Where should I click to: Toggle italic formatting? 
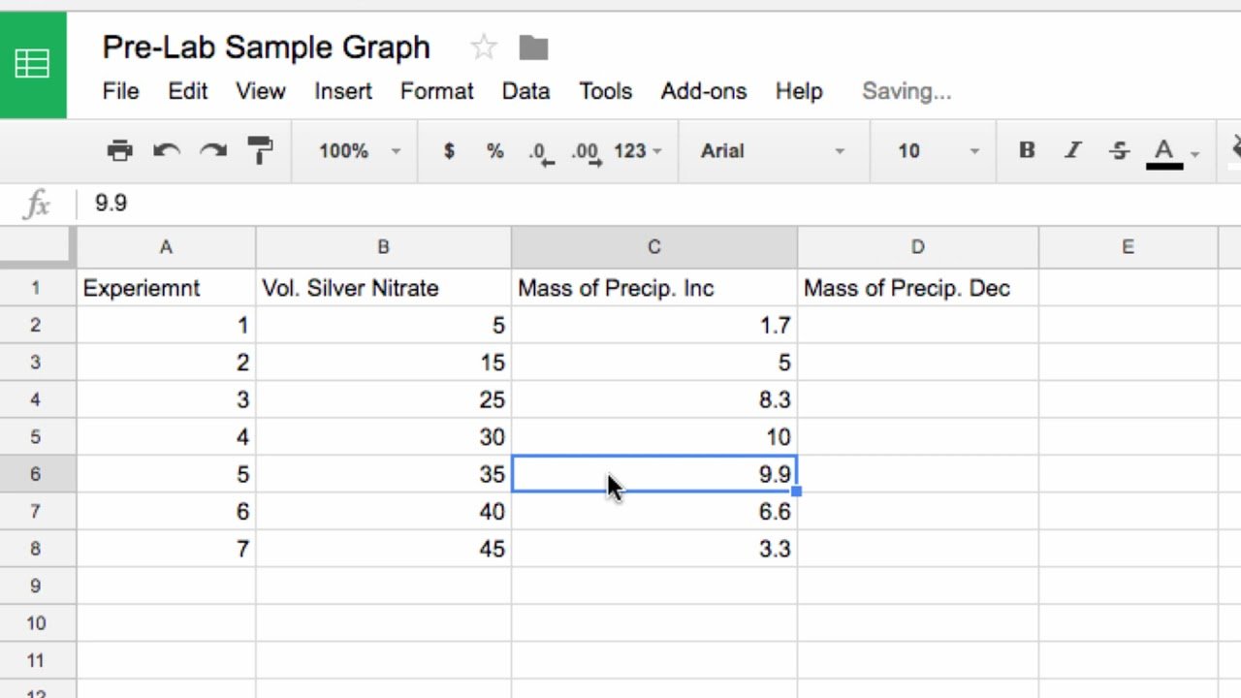(1072, 150)
